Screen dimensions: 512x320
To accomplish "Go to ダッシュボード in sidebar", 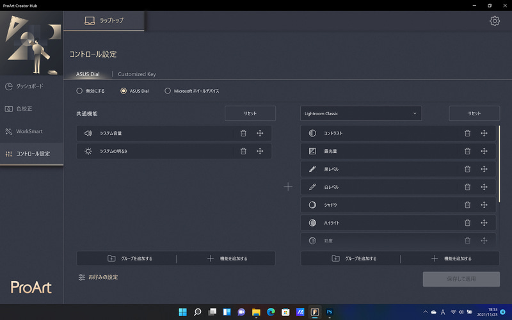I will pos(31,86).
